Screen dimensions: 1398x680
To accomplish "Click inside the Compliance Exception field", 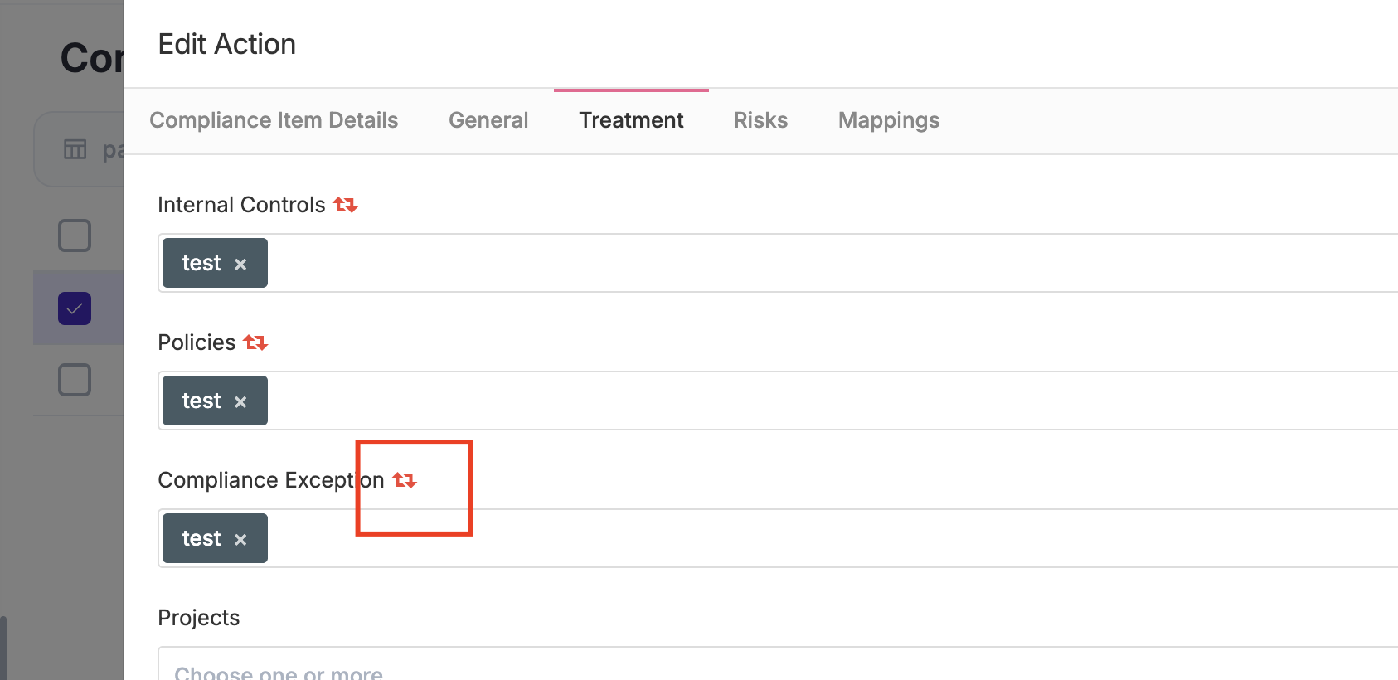I will point(778,538).
